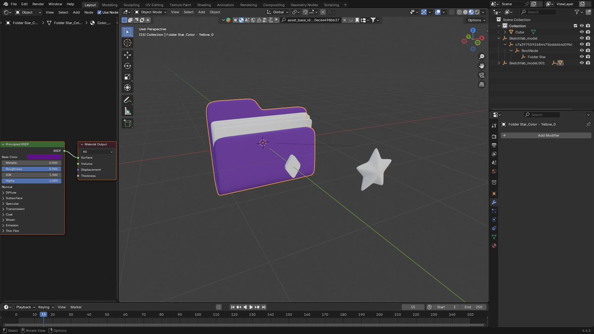Adjust the Alpha slider
The image size is (594, 334).
(32, 181)
